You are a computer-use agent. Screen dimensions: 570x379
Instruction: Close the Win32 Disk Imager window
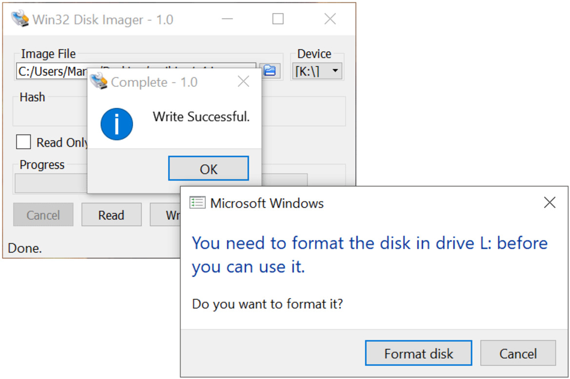coord(330,19)
